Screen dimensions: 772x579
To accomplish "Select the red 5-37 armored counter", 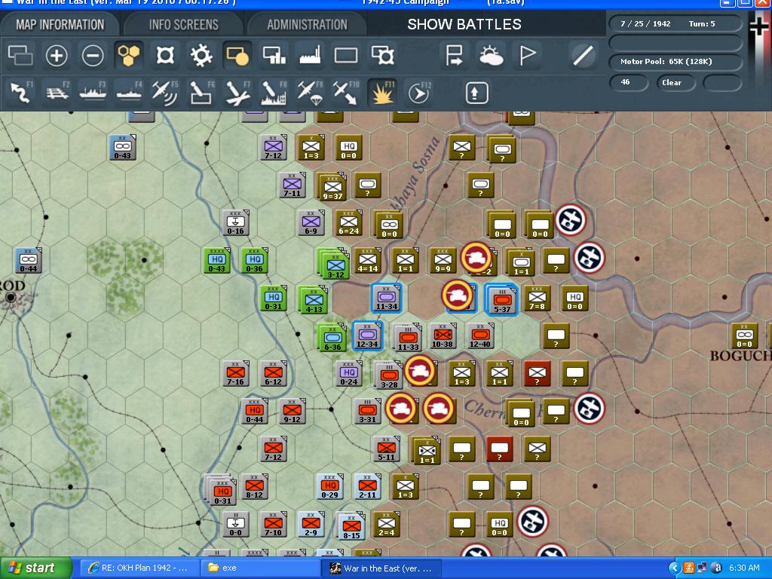I will [501, 299].
